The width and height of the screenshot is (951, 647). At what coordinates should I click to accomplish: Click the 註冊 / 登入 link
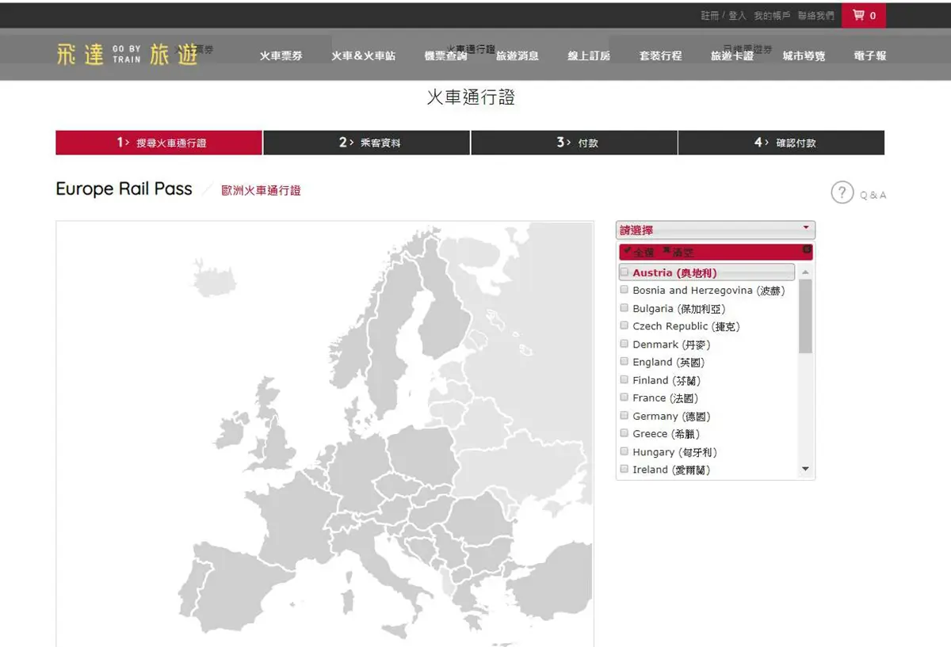pyautogui.click(x=724, y=16)
